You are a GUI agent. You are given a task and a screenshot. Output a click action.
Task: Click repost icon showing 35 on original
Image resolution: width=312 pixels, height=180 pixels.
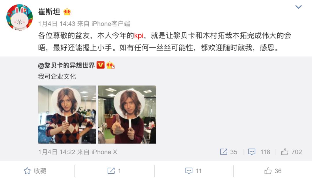(x=229, y=152)
